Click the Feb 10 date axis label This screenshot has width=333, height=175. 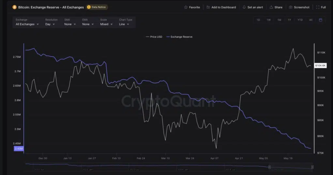coord(116,158)
